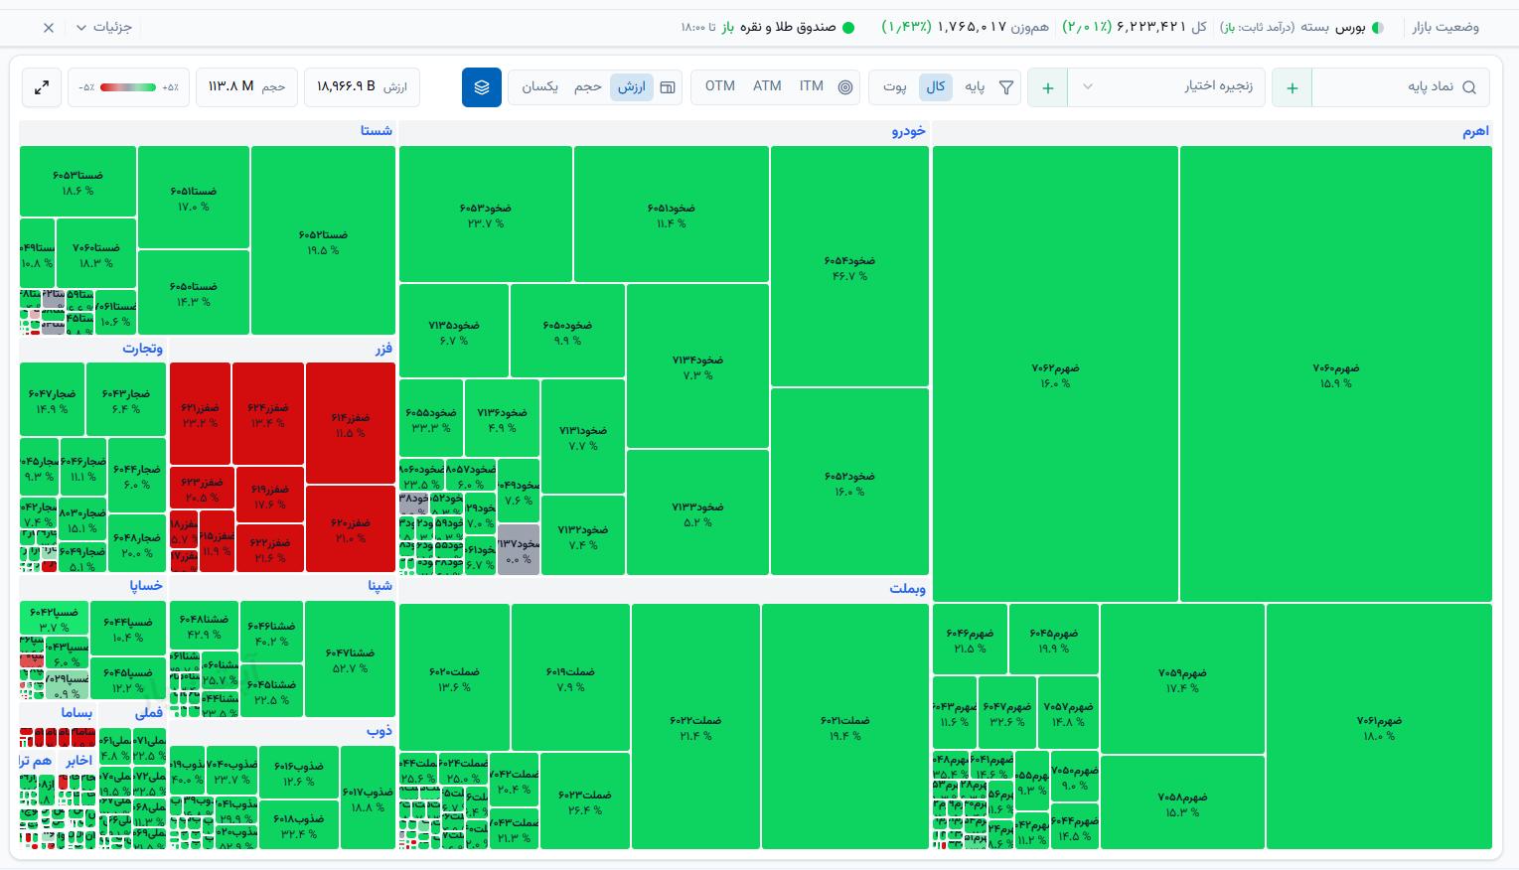Click the red-green percent color scale
This screenshot has height=870, width=1519.
pyautogui.click(x=129, y=87)
